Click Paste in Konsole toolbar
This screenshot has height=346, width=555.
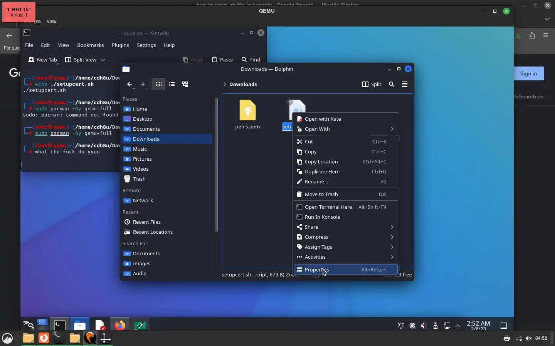click(222, 60)
